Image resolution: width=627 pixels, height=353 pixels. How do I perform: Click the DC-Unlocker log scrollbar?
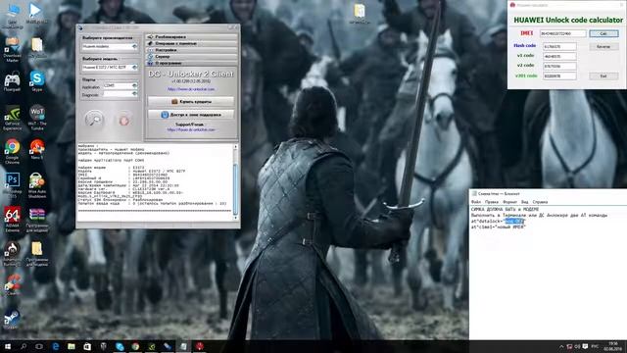tap(235, 188)
